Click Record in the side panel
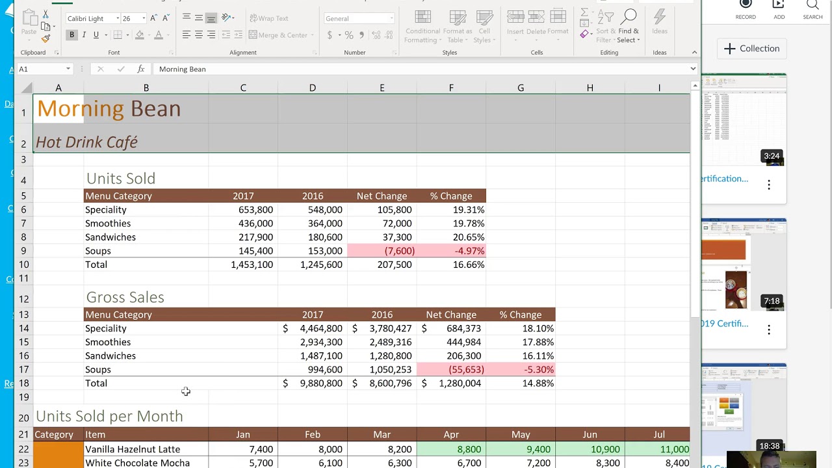This screenshot has height=468, width=832. pyautogui.click(x=746, y=9)
